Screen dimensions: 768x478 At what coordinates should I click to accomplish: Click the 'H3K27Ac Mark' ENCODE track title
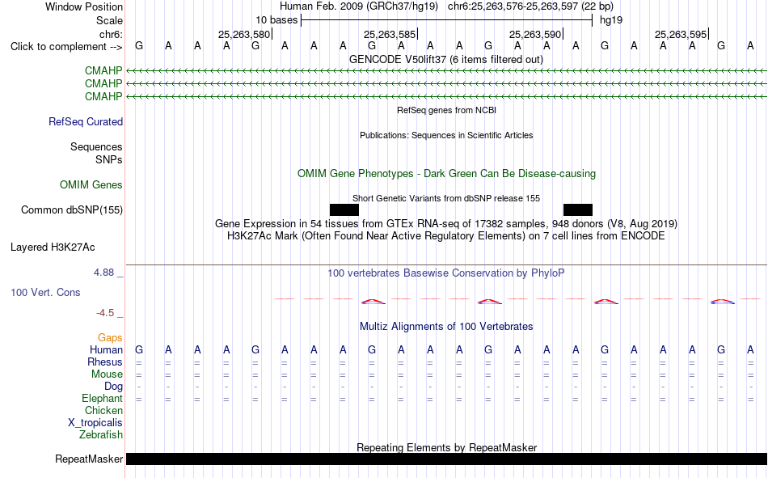pyautogui.click(x=446, y=236)
